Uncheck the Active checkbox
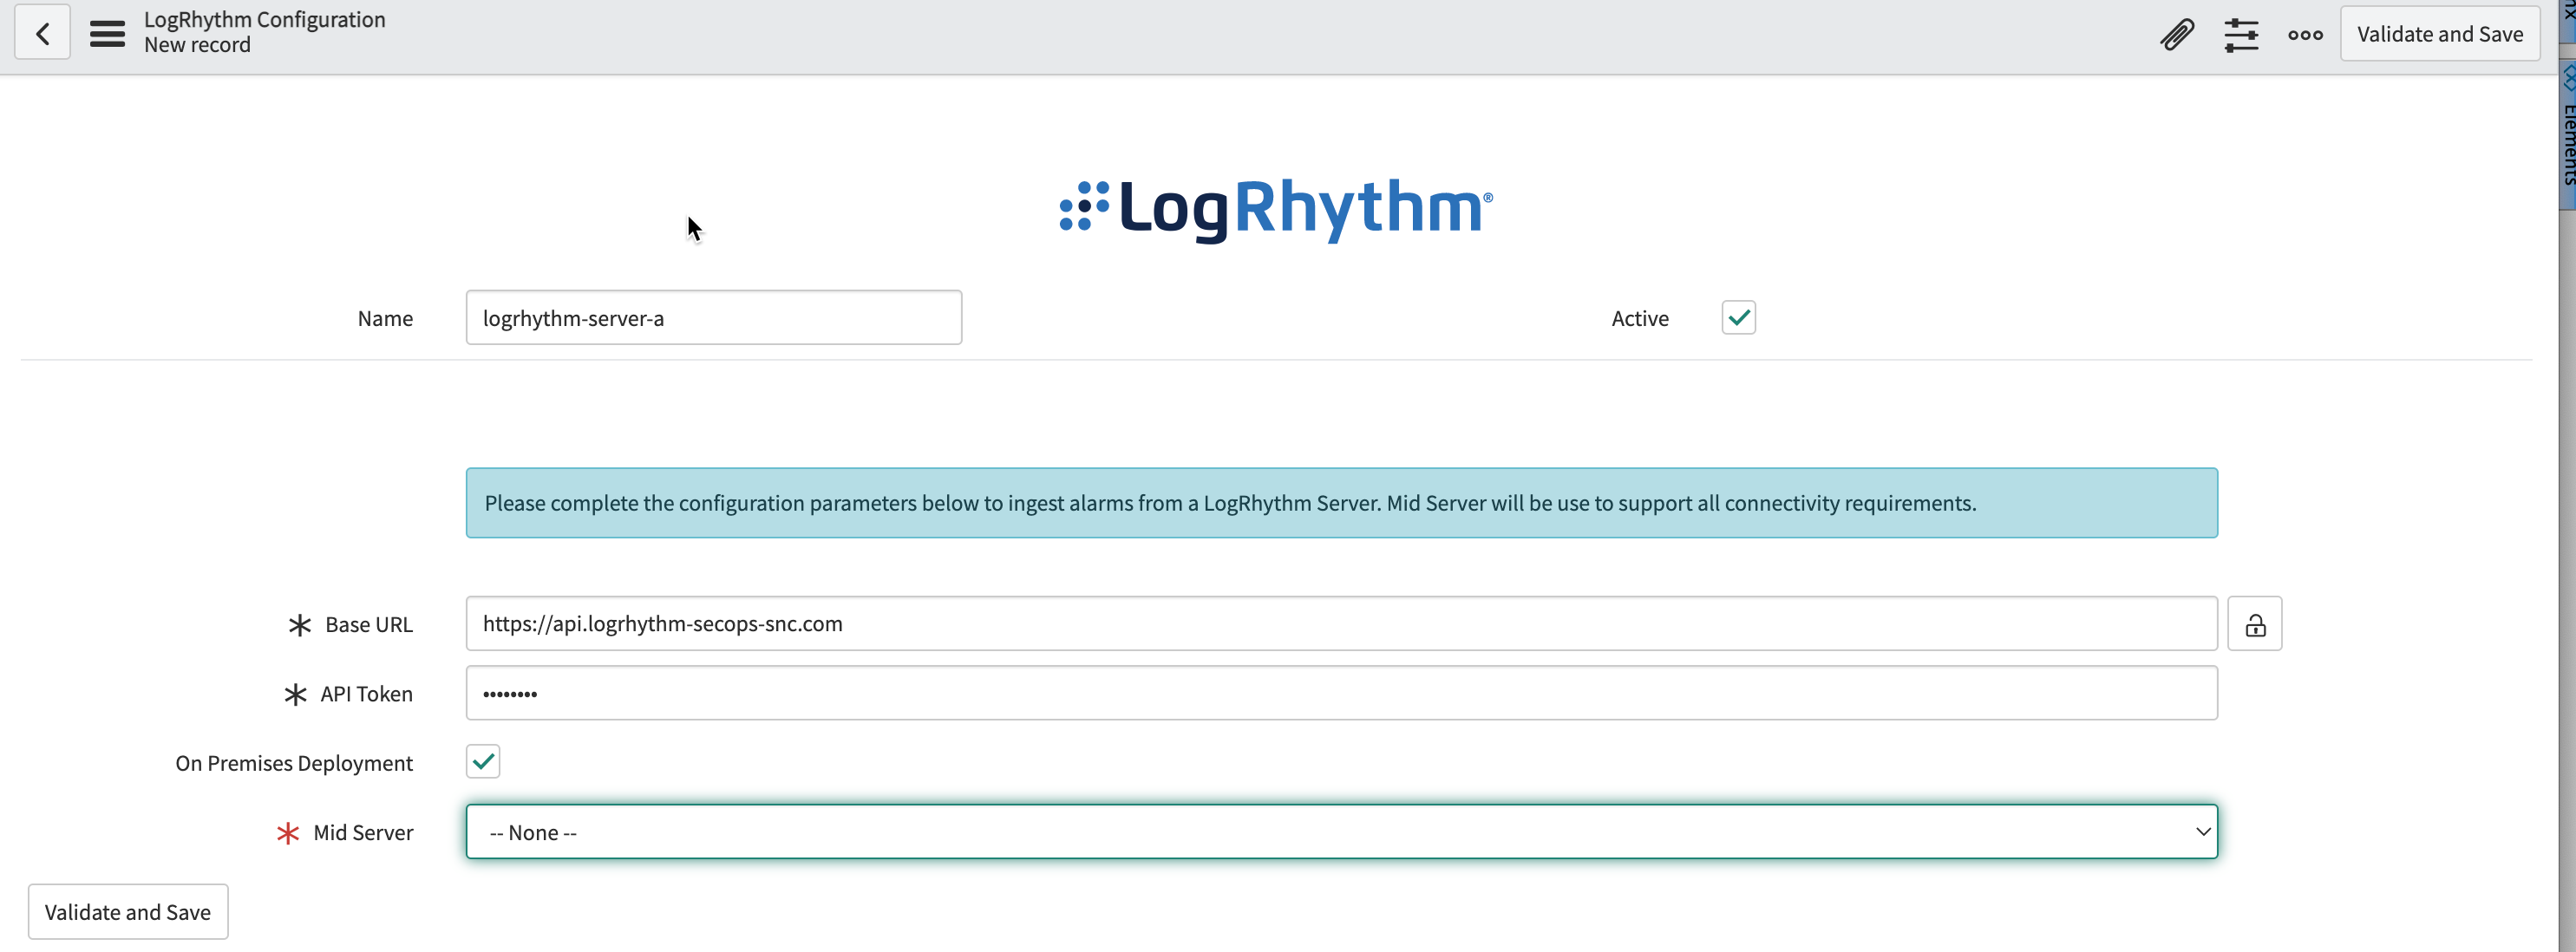Image resolution: width=2576 pixels, height=952 pixels. [1738, 318]
